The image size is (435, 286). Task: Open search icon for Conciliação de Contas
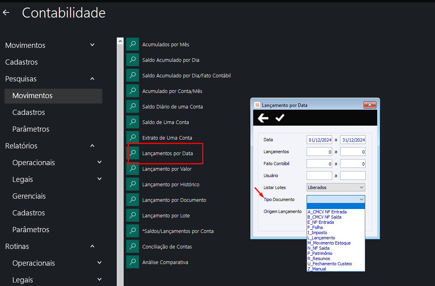click(x=133, y=246)
